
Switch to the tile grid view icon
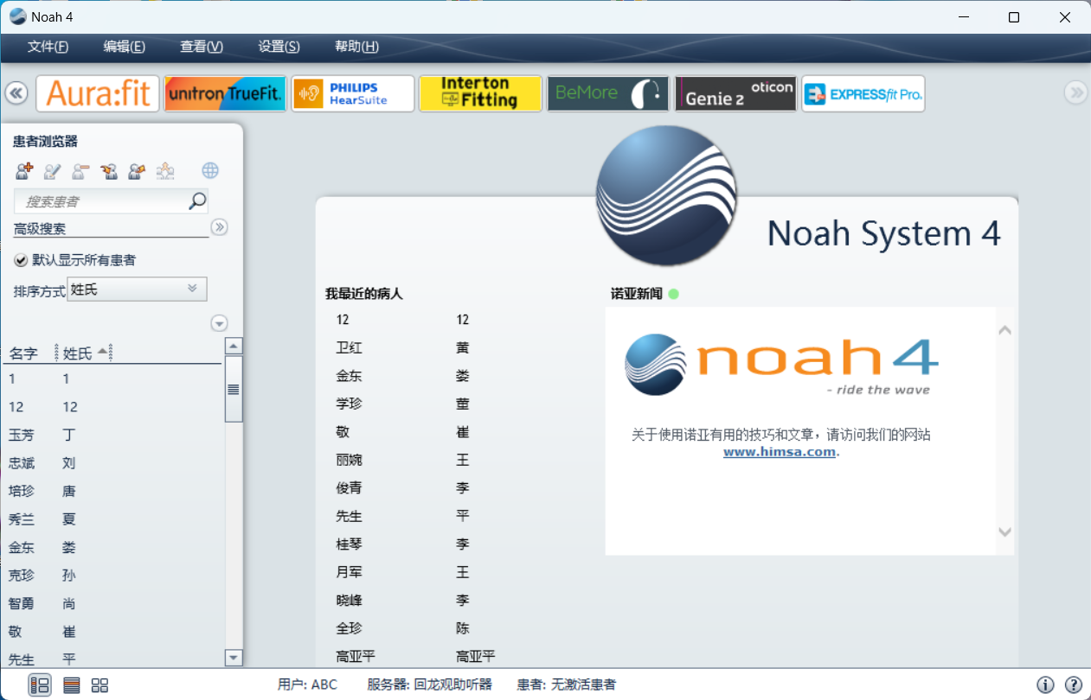[x=99, y=685]
